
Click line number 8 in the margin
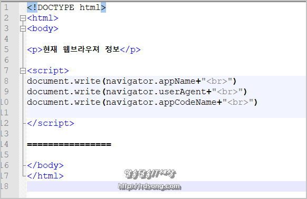pyautogui.click(x=6, y=81)
